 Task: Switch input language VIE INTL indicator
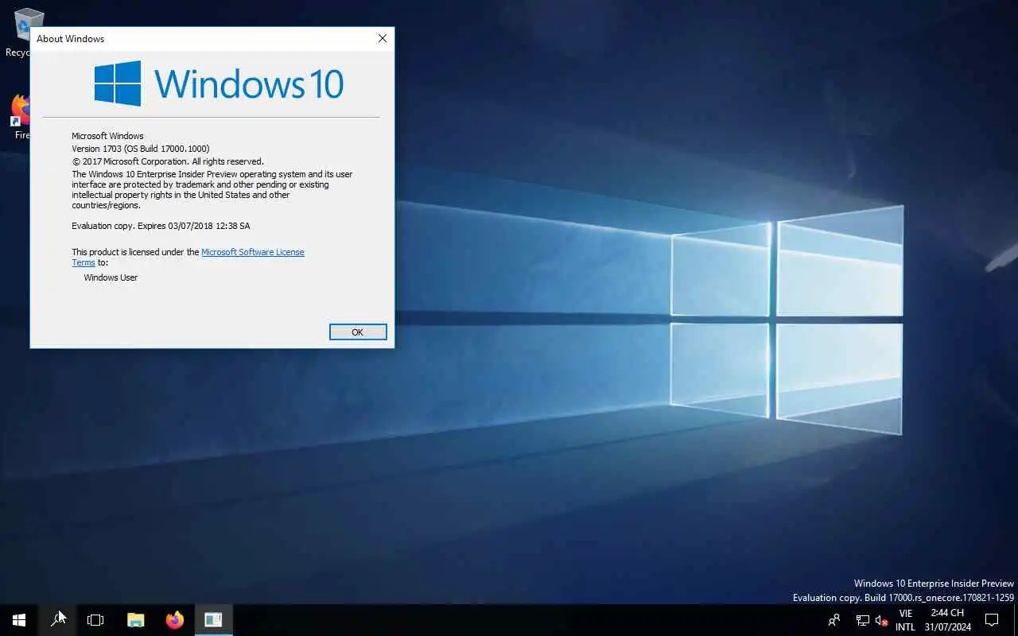(x=905, y=620)
